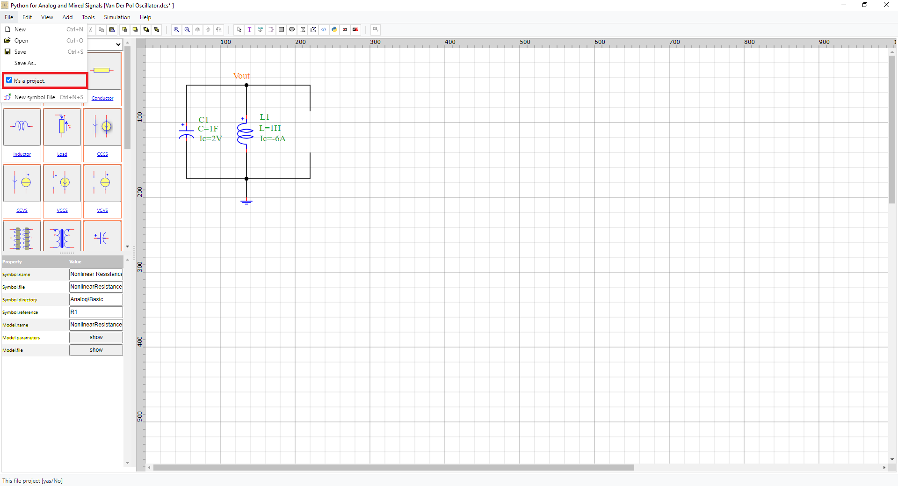Choose New from the File menu
898x486 pixels.
pyautogui.click(x=44, y=29)
